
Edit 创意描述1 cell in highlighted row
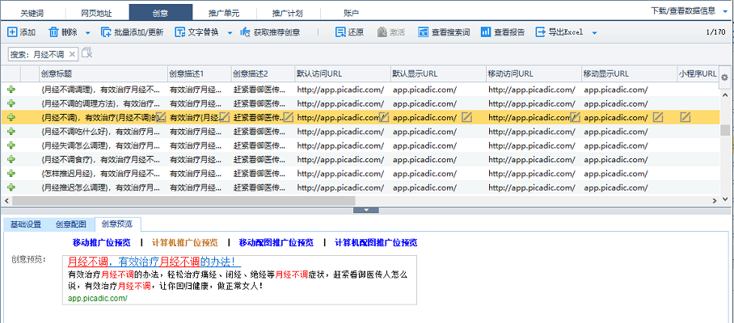tap(225, 117)
